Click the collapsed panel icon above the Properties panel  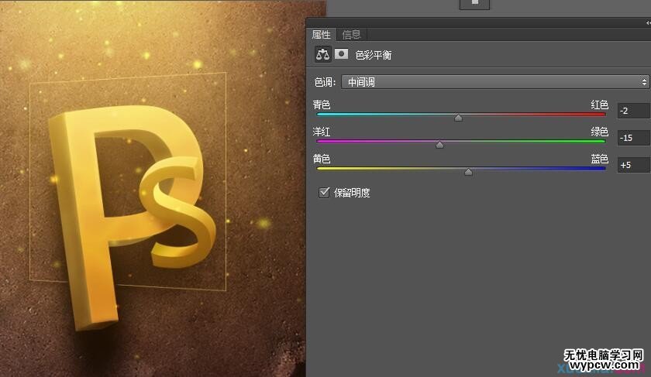(x=474, y=4)
